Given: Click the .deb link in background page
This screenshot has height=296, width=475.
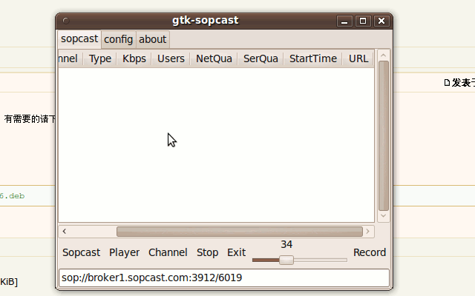Looking at the screenshot, I should 12,196.
